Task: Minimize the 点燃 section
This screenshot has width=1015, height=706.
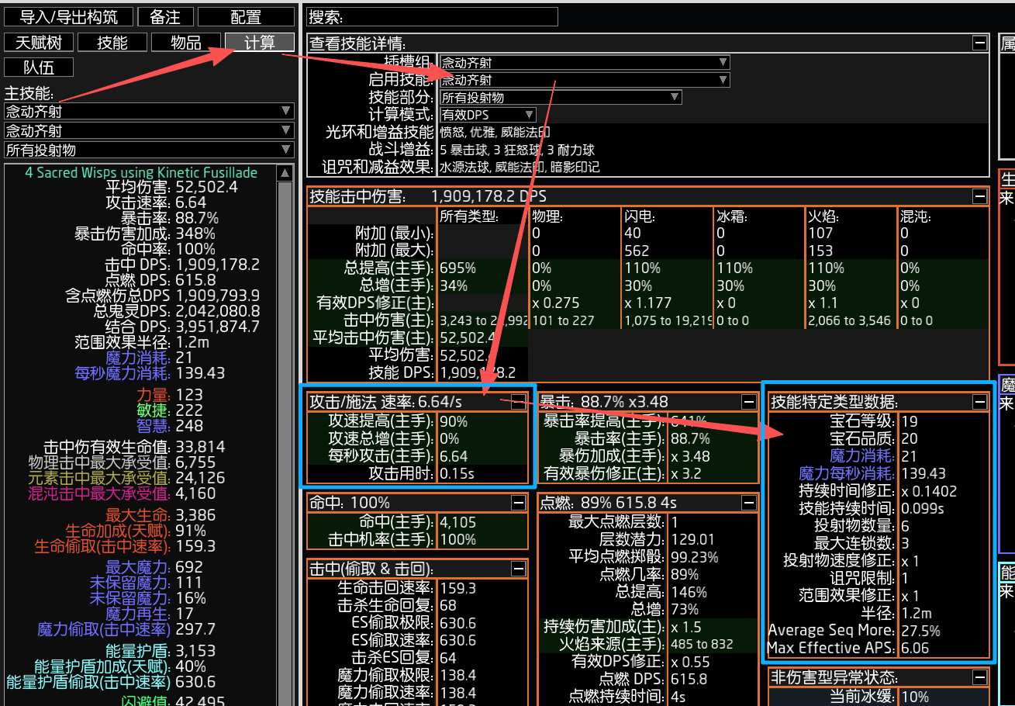Action: 748,503
